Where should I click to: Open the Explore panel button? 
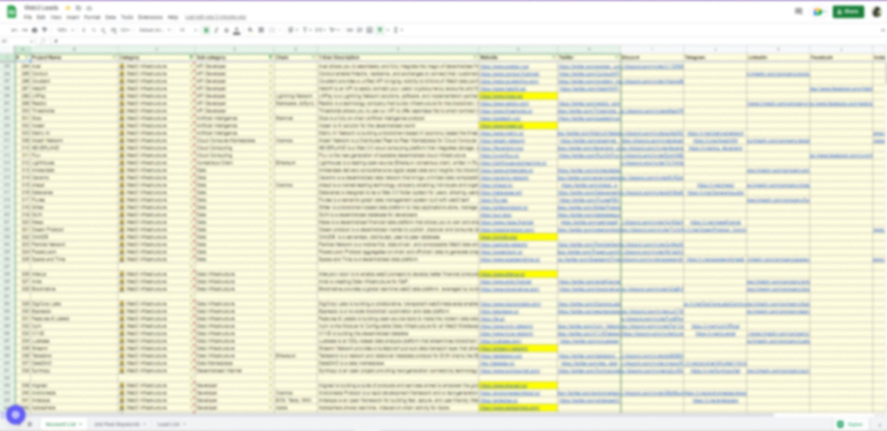point(850,424)
